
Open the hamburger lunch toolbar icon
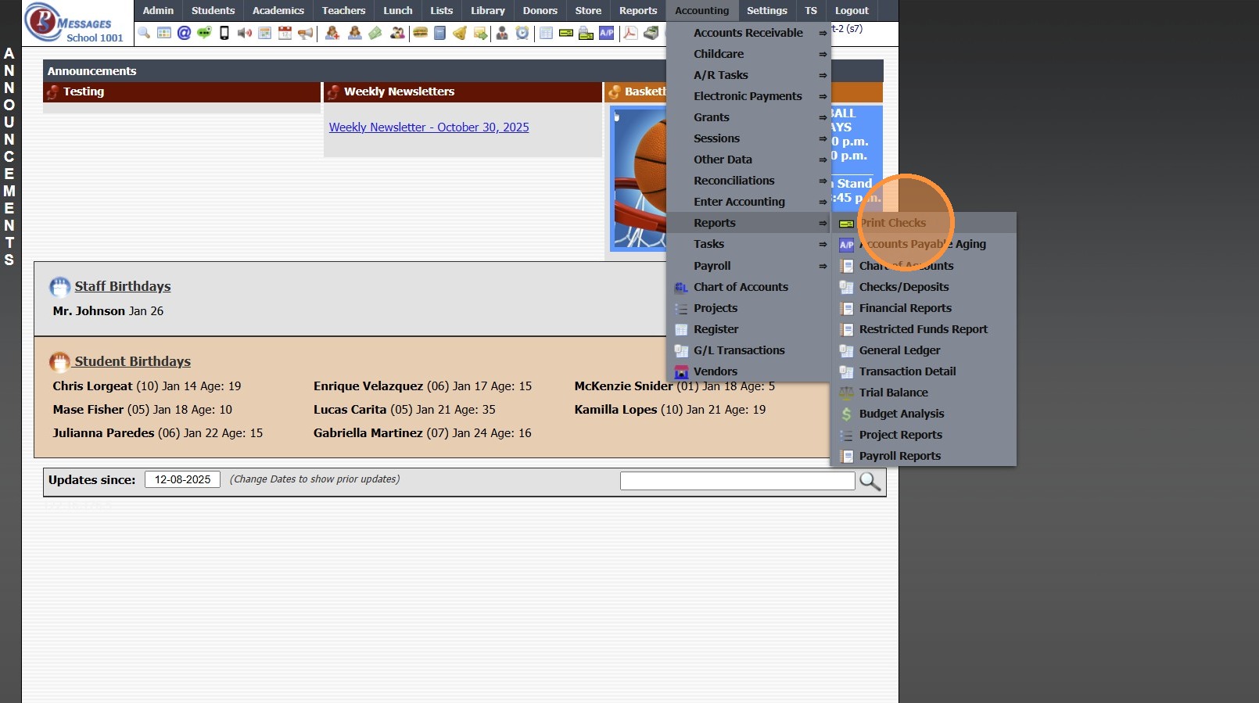(420, 33)
